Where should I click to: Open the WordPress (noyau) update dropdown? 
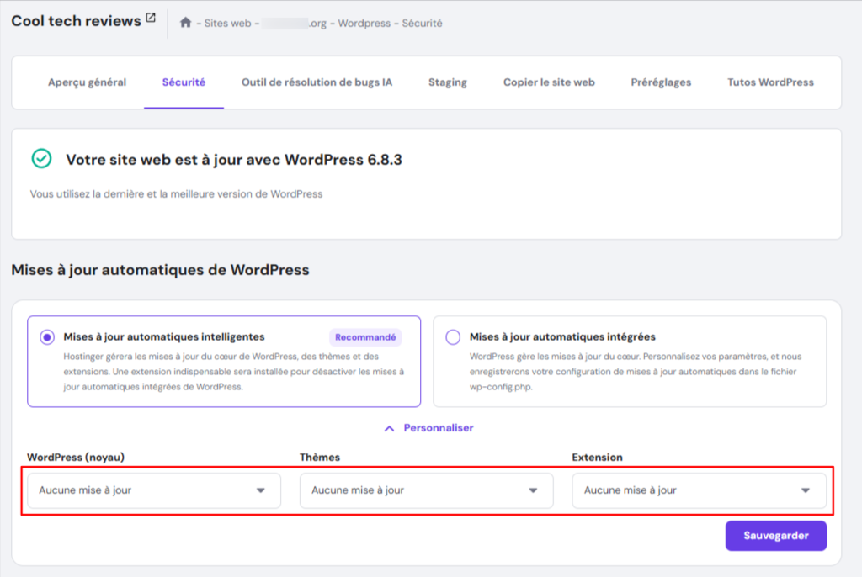coord(153,489)
